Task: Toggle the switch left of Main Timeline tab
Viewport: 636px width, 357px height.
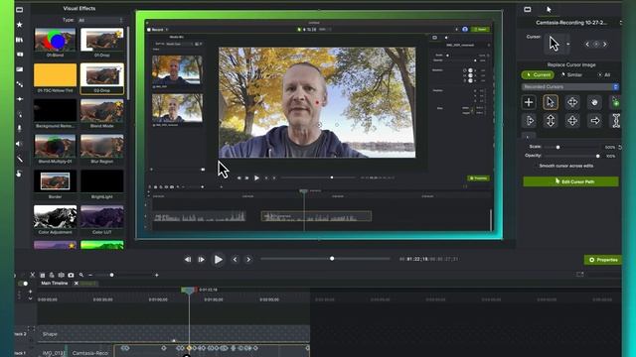Action: [23, 284]
